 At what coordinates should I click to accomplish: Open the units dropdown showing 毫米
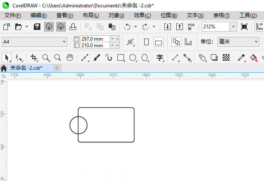tap(238, 42)
